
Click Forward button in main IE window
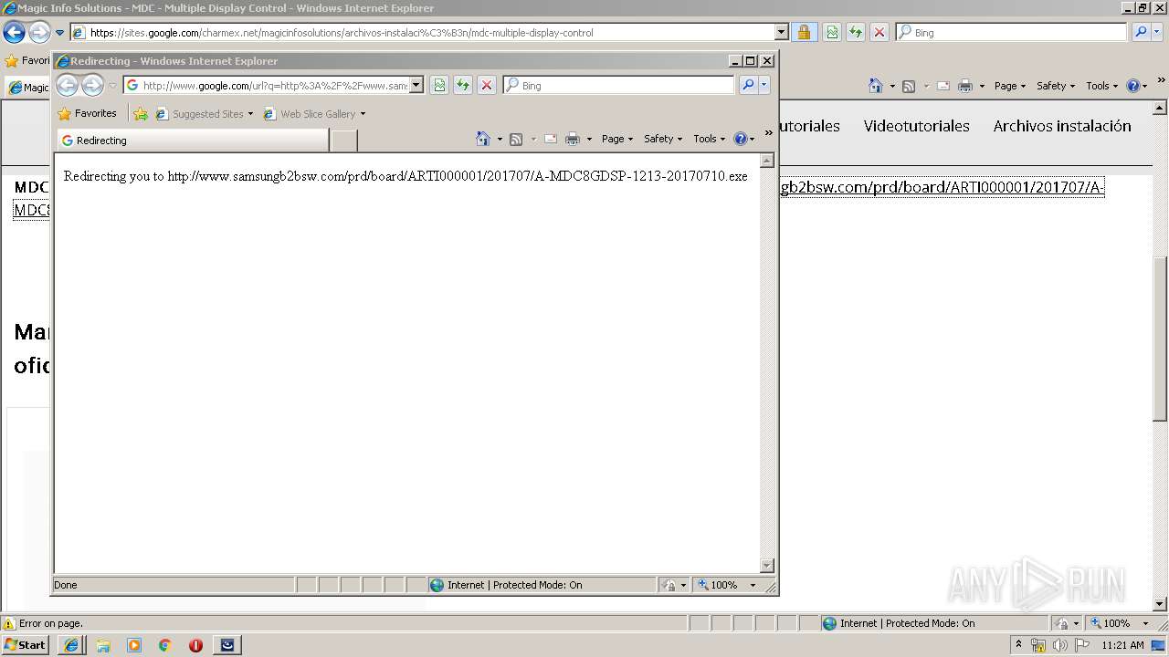(x=38, y=33)
